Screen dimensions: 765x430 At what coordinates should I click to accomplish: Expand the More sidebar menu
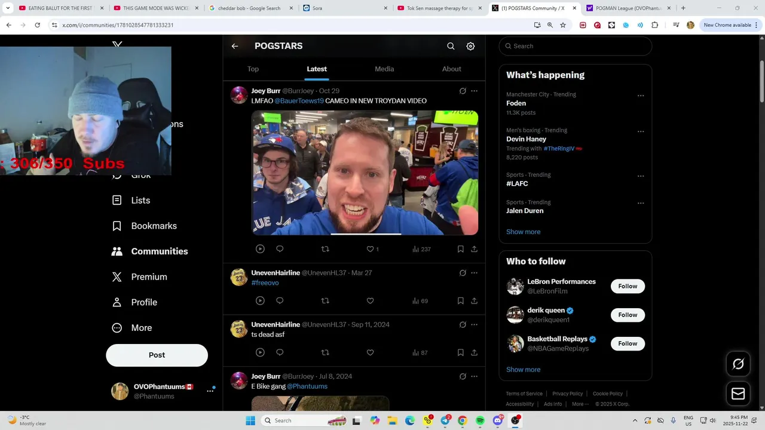click(132, 328)
